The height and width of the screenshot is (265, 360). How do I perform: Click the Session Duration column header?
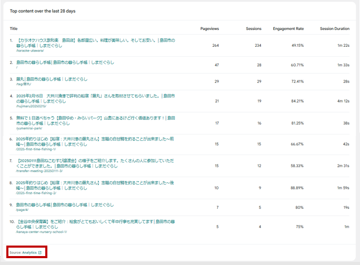click(334, 28)
